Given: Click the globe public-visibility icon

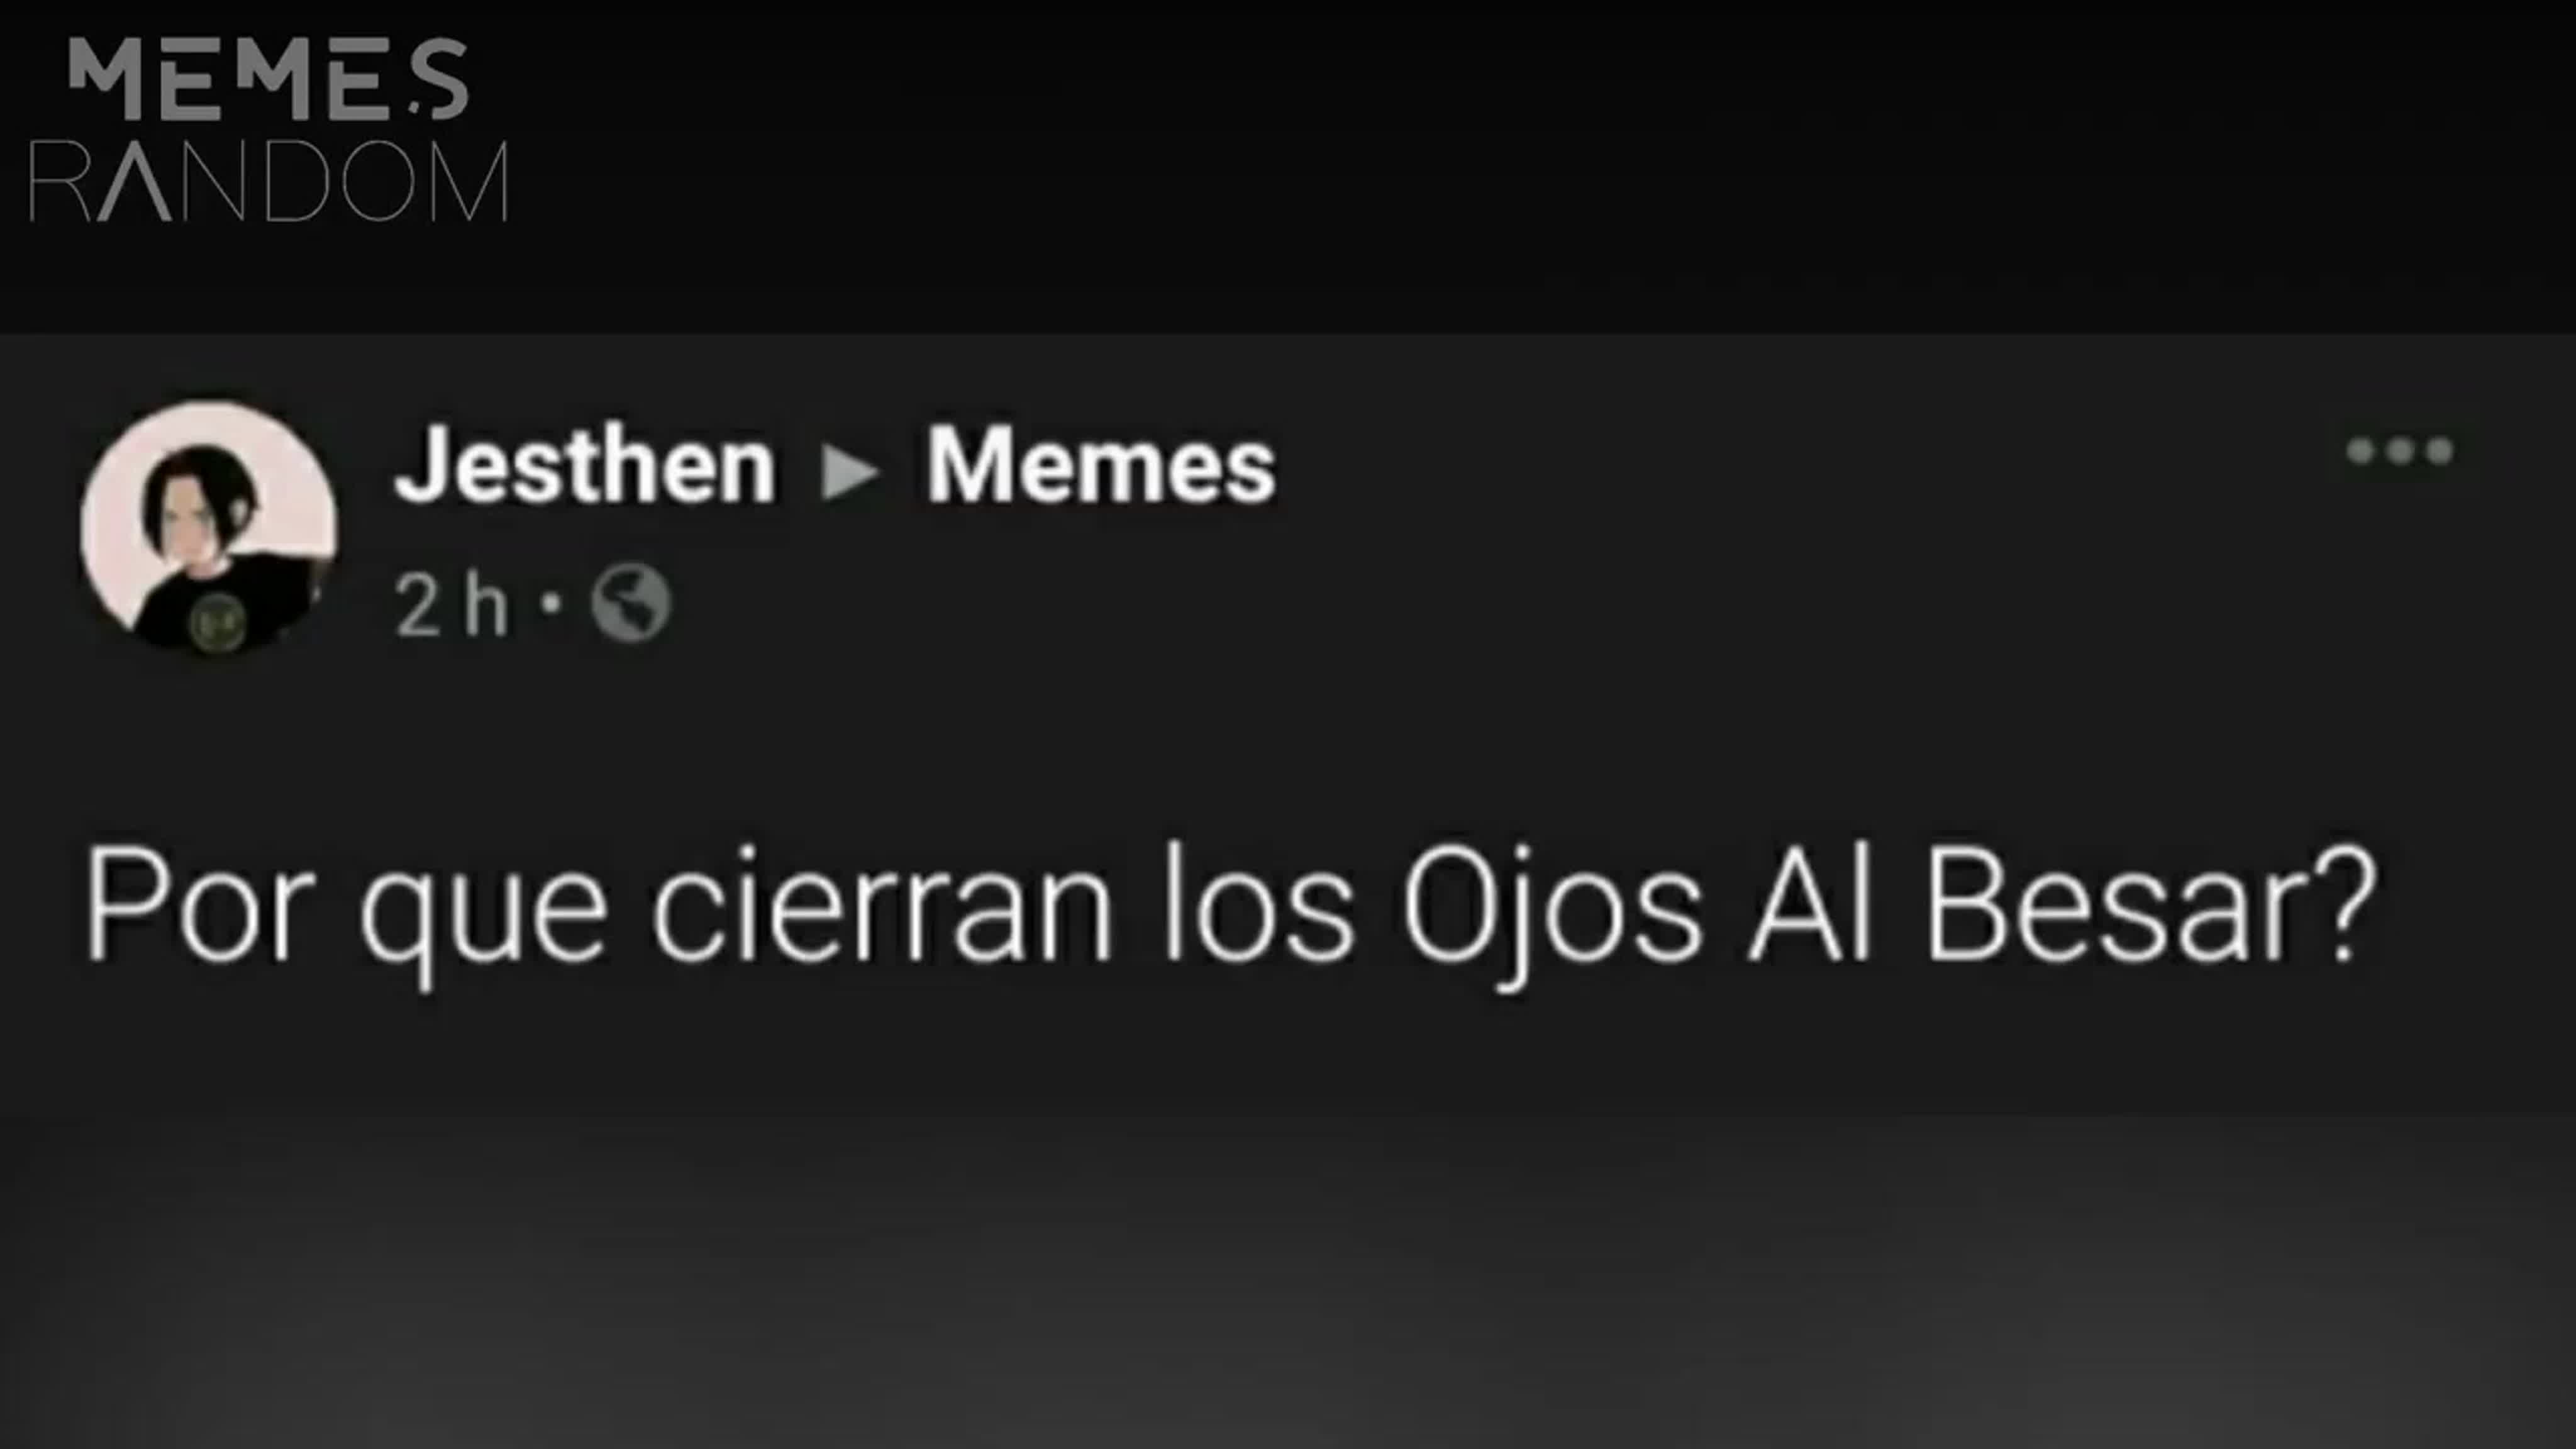Looking at the screenshot, I should click(630, 604).
